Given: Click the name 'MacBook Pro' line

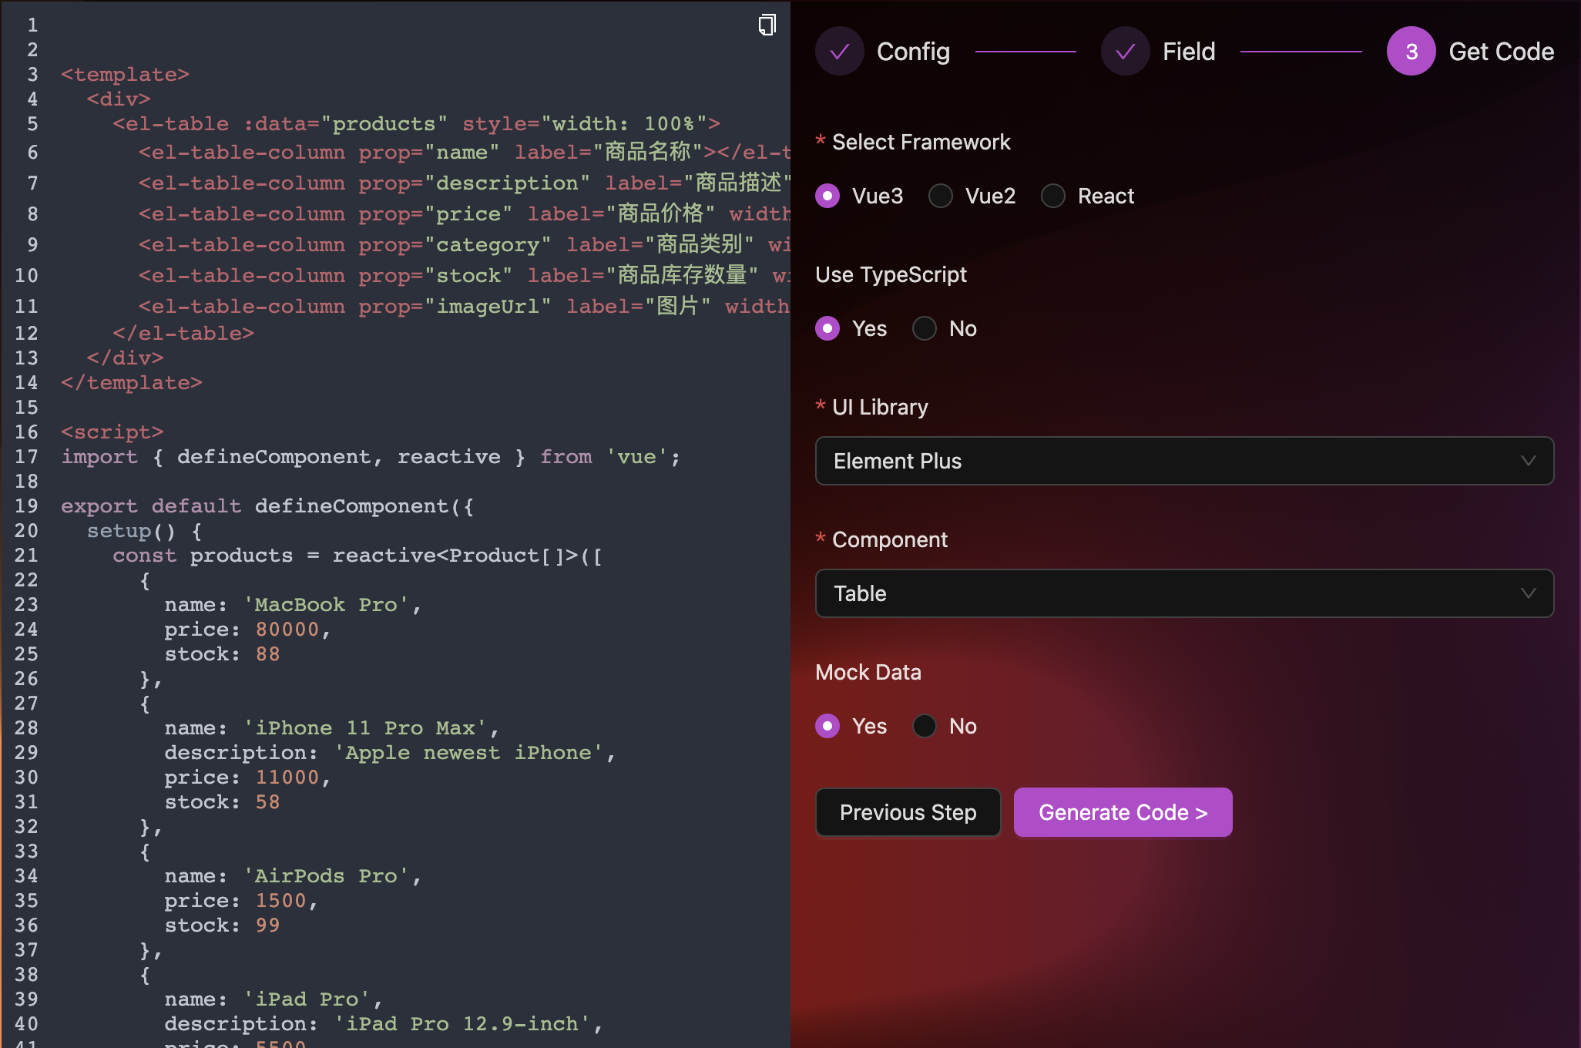Looking at the screenshot, I should pos(293,605).
